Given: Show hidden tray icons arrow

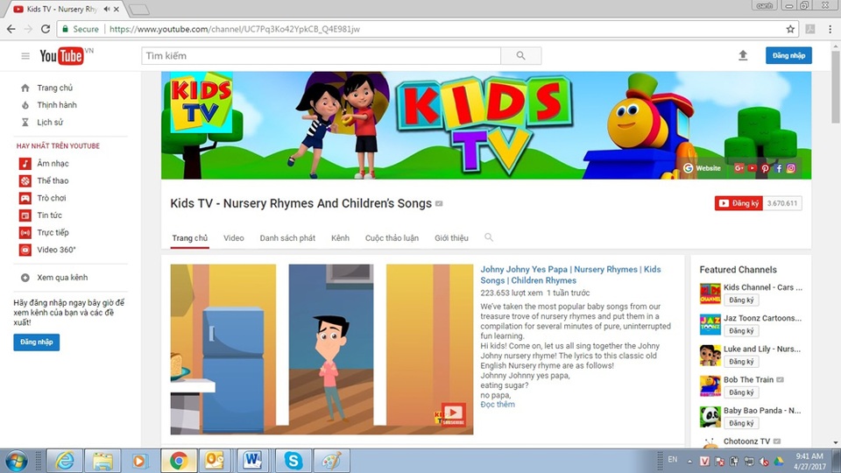Looking at the screenshot, I should pos(689,462).
